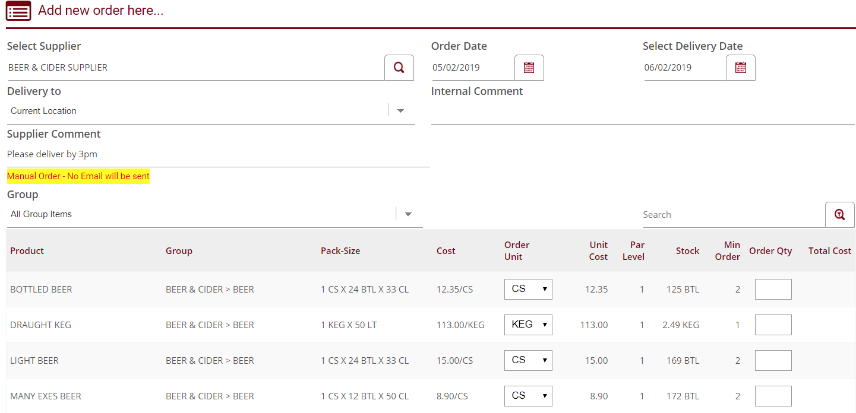Expand the All Group Items dropdown
The width and height of the screenshot is (856, 413).
(408, 214)
